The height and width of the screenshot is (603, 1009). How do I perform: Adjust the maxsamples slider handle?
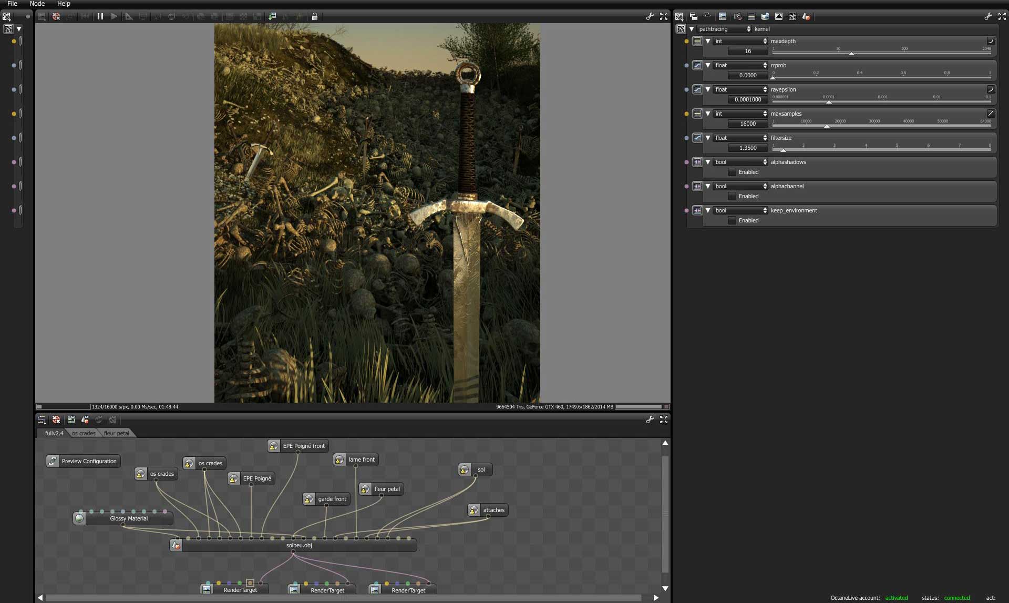(x=827, y=126)
